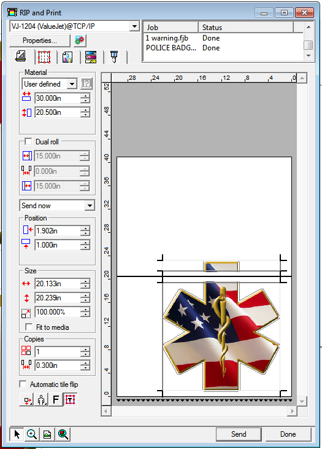Click the mirror print icon
This screenshot has width=322, height=449.
42,399
